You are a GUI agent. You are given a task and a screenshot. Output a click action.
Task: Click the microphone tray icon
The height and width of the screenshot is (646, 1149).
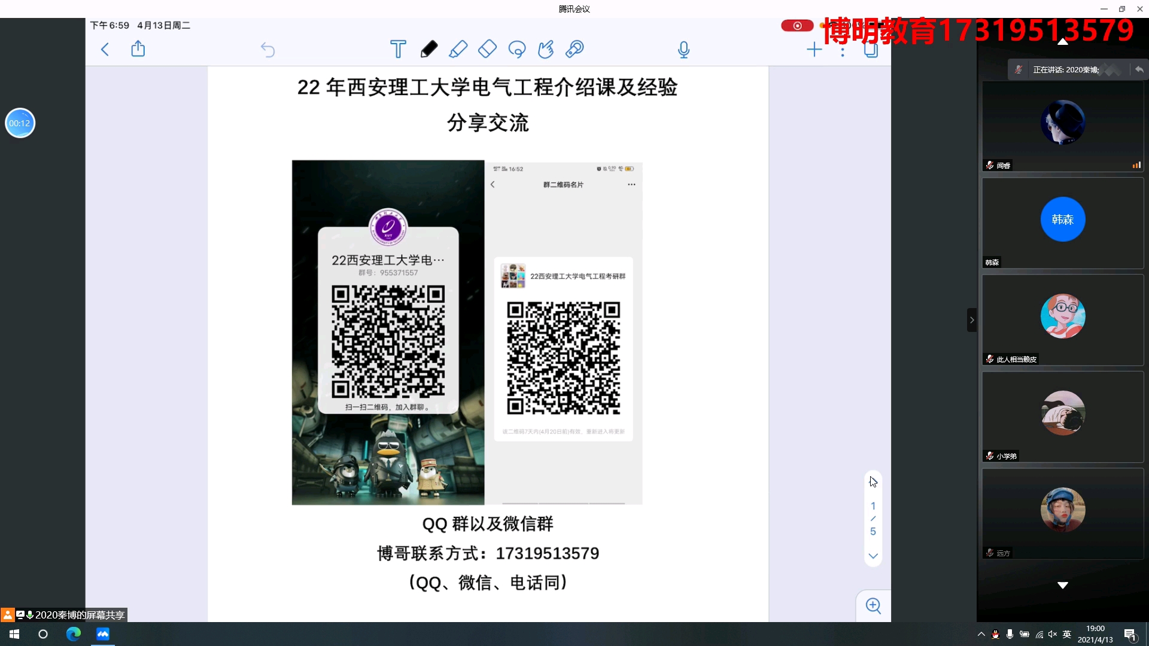[x=1010, y=634]
